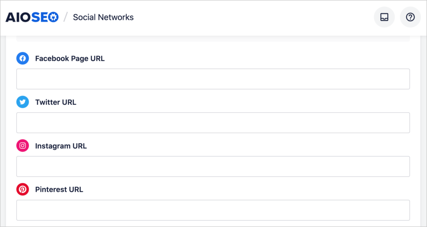Click the Pinterest URL label
This screenshot has width=427, height=227.
click(59, 189)
